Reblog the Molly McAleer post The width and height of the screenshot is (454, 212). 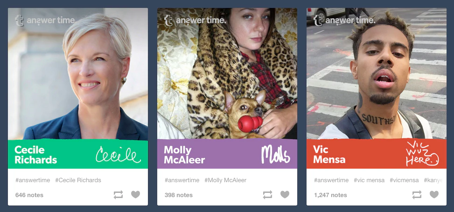267,195
